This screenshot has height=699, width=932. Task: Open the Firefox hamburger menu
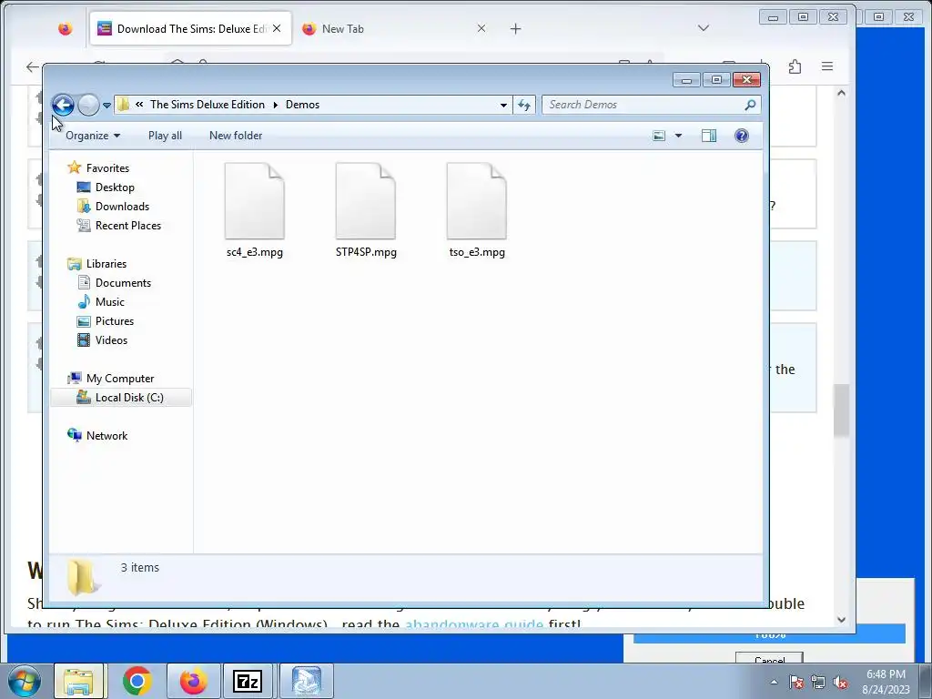point(826,66)
